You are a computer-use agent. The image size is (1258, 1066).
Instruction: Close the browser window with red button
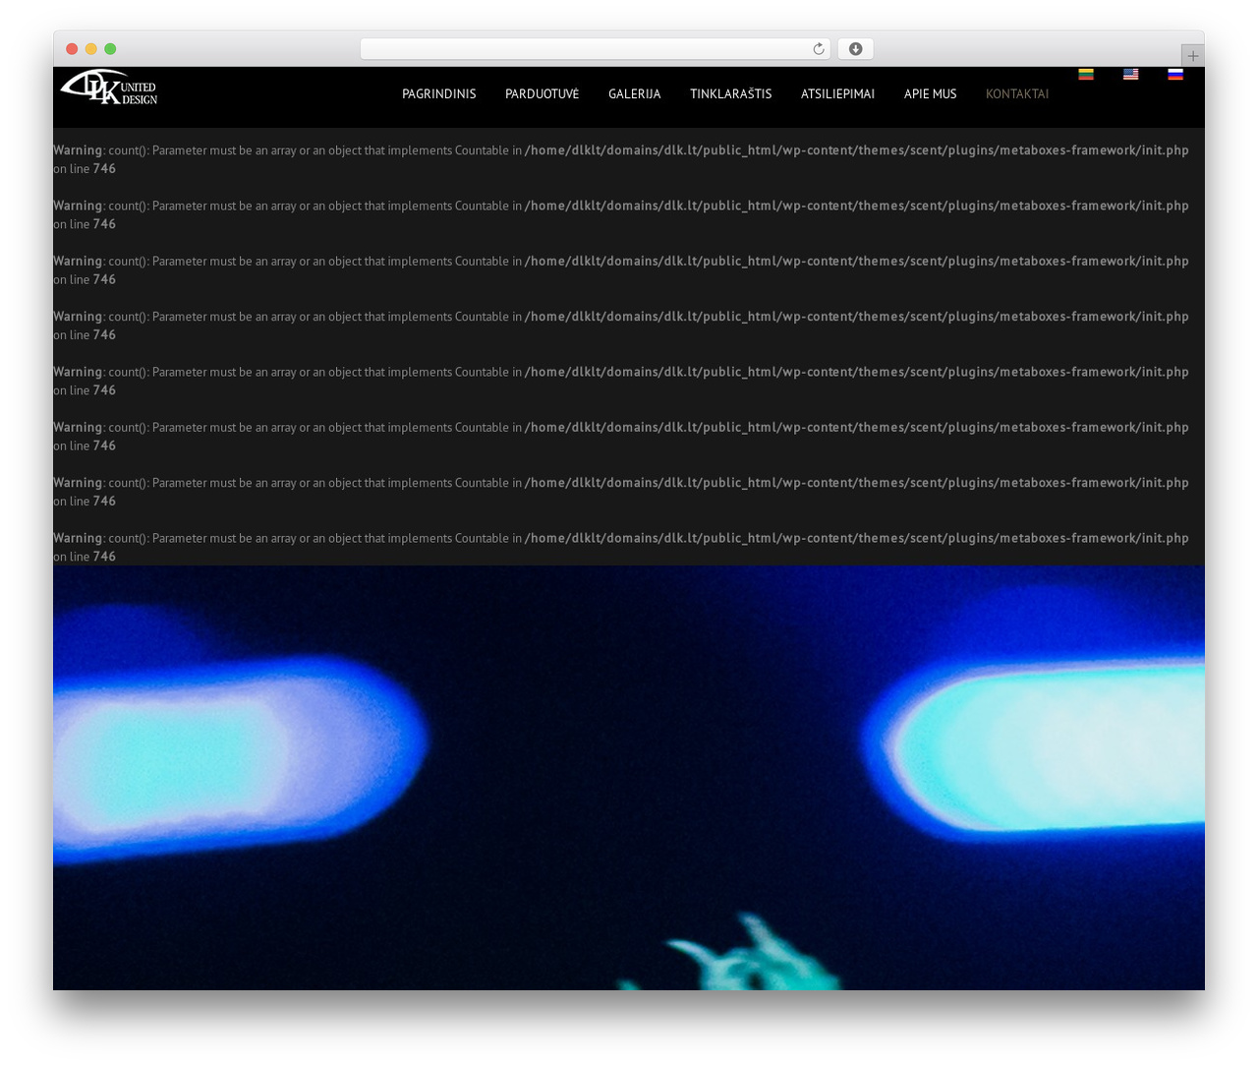[72, 49]
